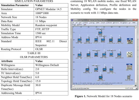Open the Protocols menu
Screen dimensions: 139x100
tap(109, 23)
